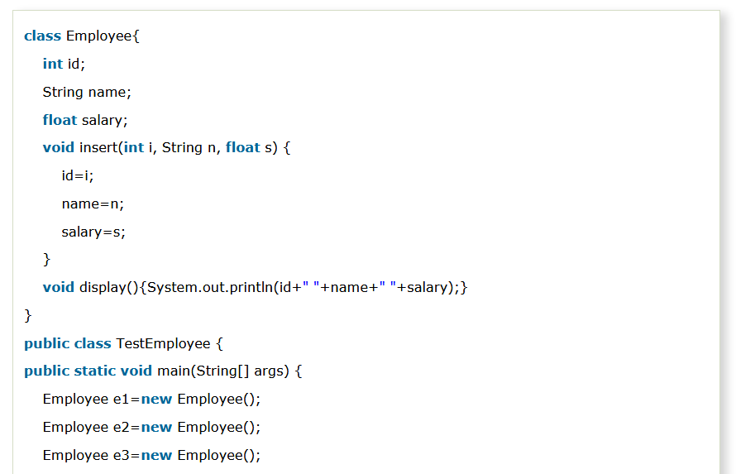Click the 'Employee e1=new Employee();' line
This screenshot has height=474, width=736.
[151, 399]
